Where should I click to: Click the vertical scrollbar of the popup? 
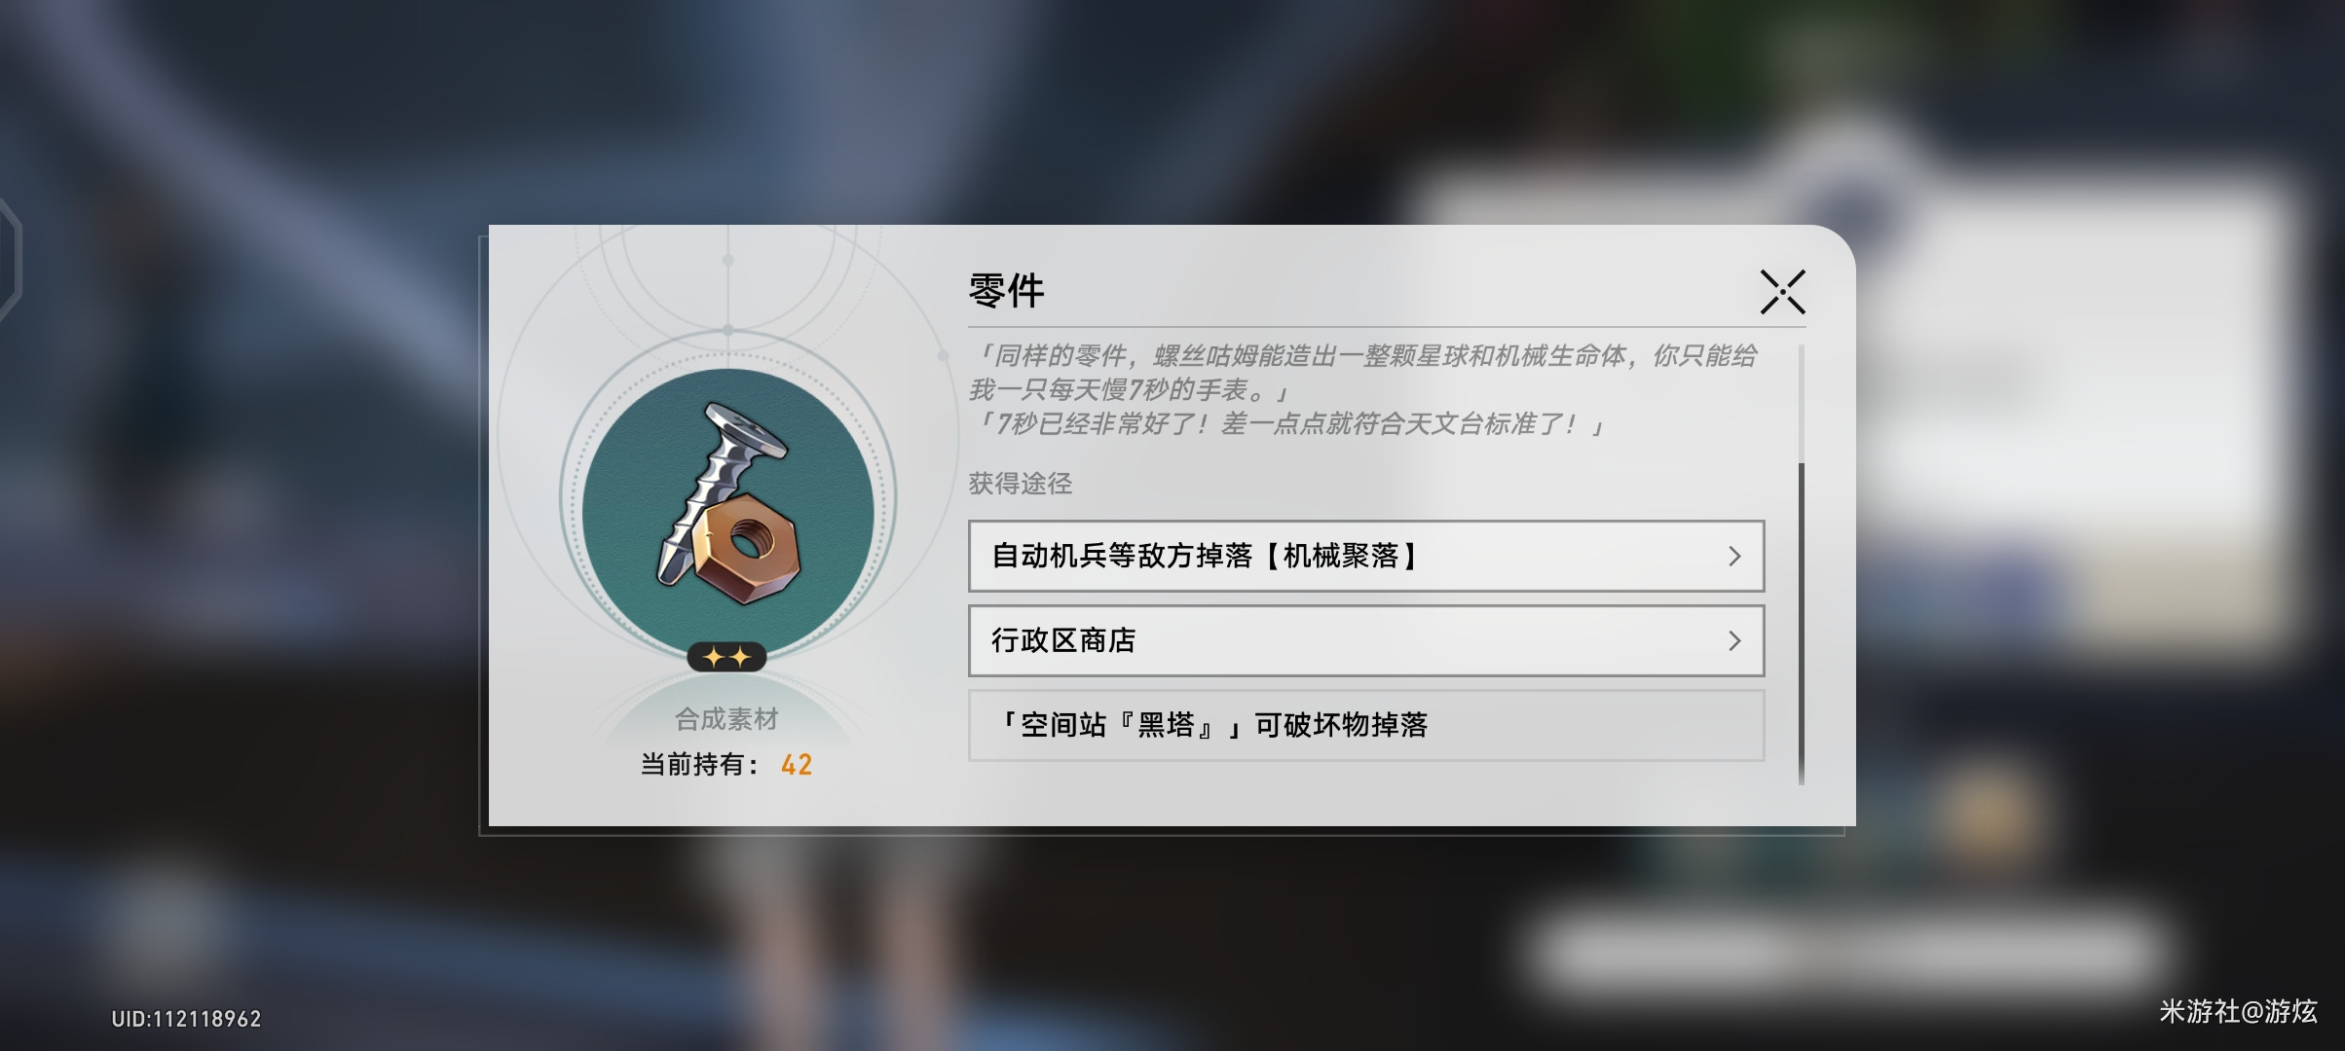[x=1801, y=623]
